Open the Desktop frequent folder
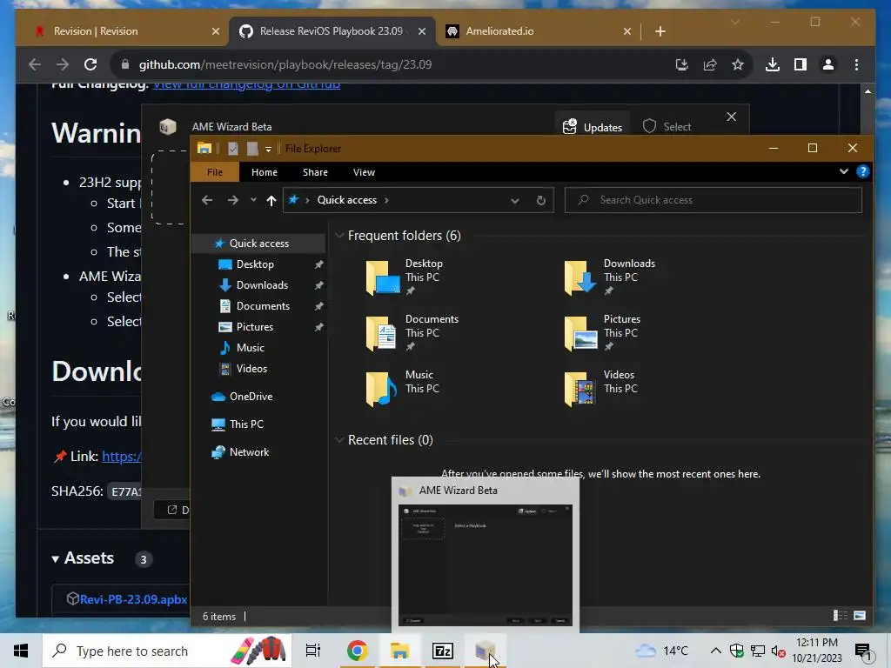This screenshot has height=668, width=891. click(405, 277)
